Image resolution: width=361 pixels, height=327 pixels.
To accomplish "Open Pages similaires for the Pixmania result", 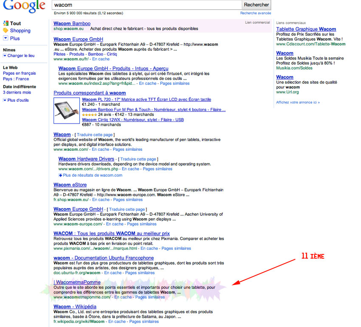I will click(x=176, y=248).
